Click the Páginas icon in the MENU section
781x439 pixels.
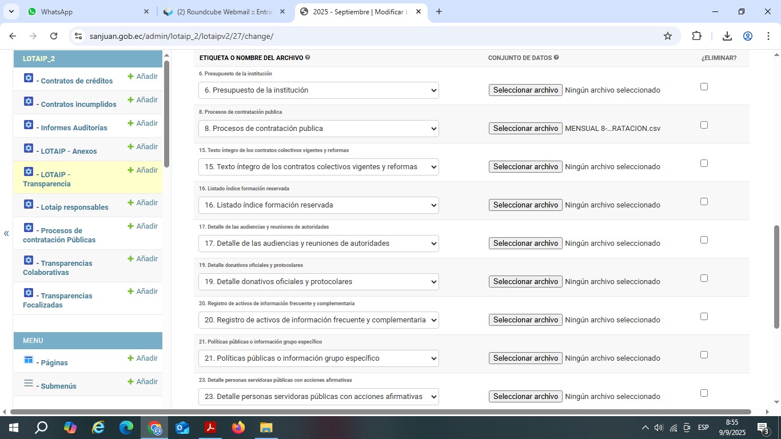[29, 360]
